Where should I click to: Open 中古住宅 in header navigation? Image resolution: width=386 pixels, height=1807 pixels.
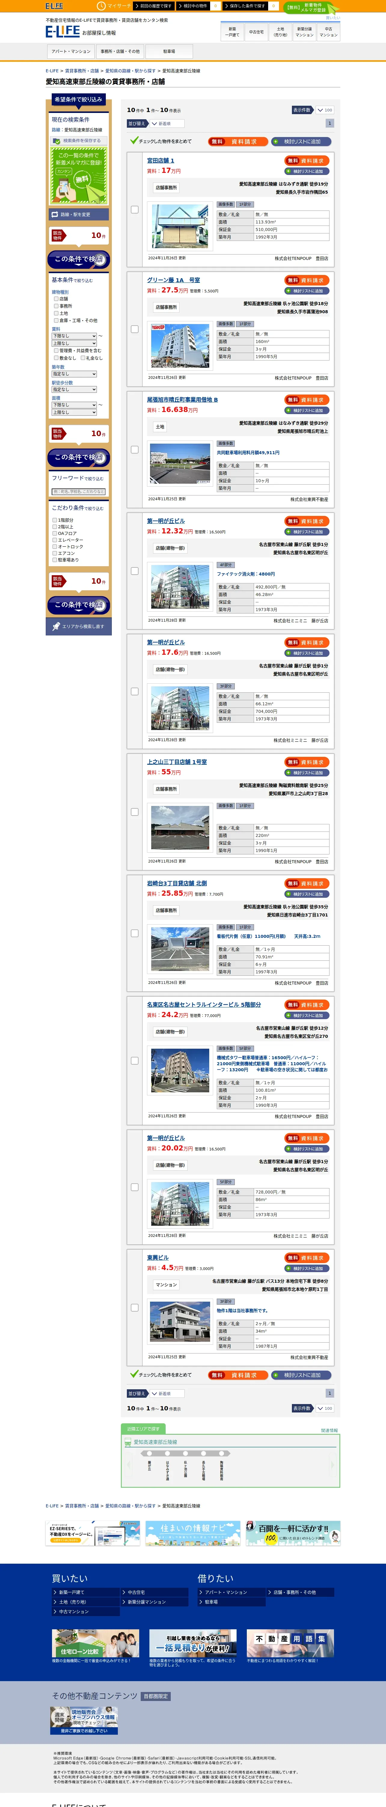coord(256,32)
